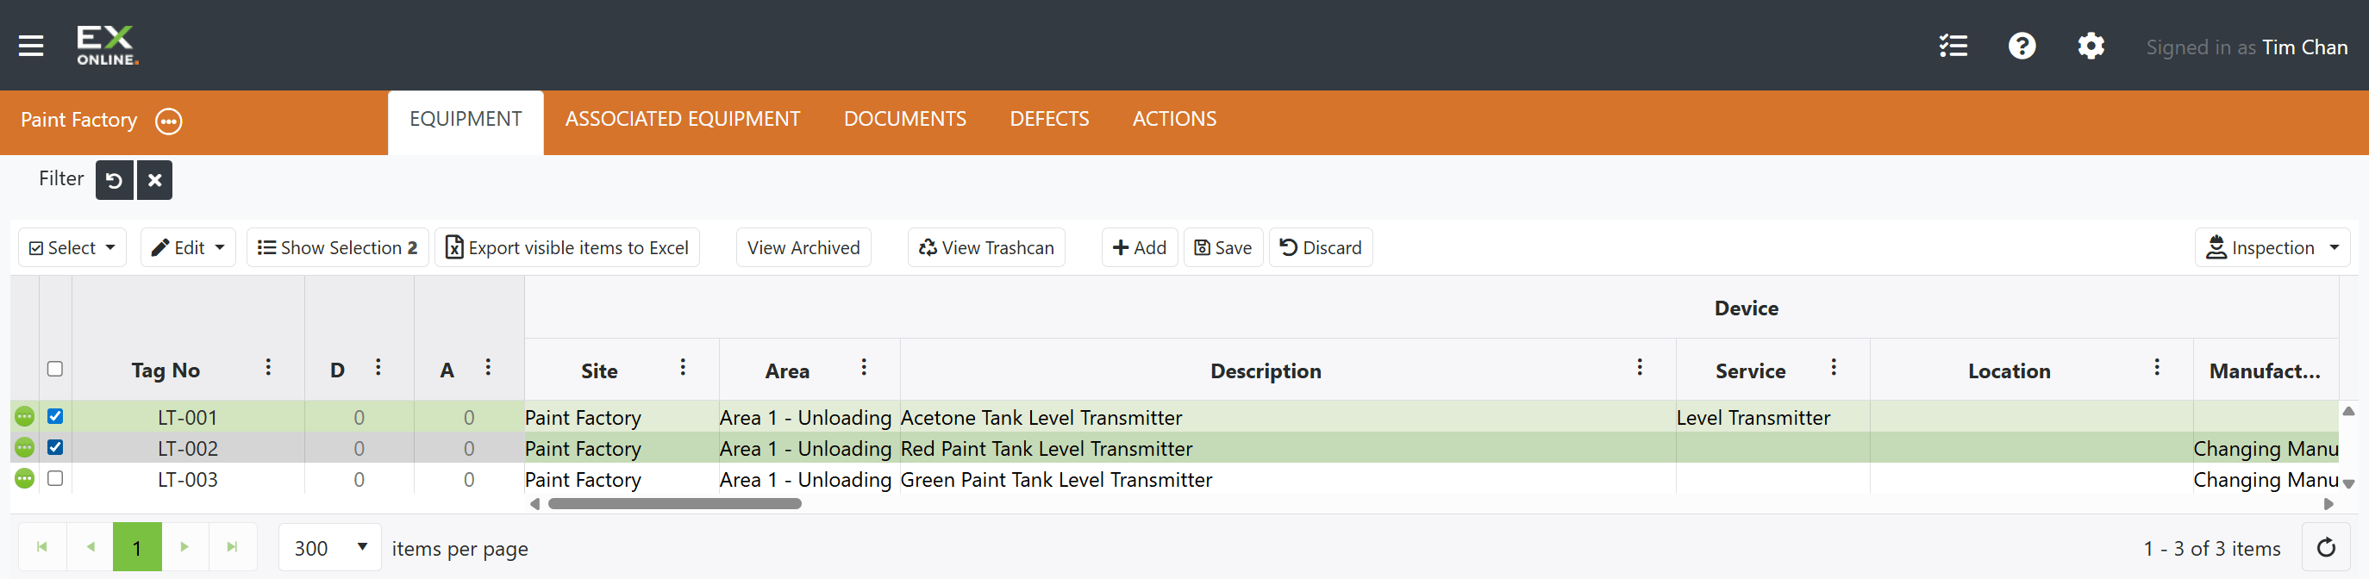Check the LT-003 row checkbox
Screen dimensions: 2369x579
[x=55, y=479]
